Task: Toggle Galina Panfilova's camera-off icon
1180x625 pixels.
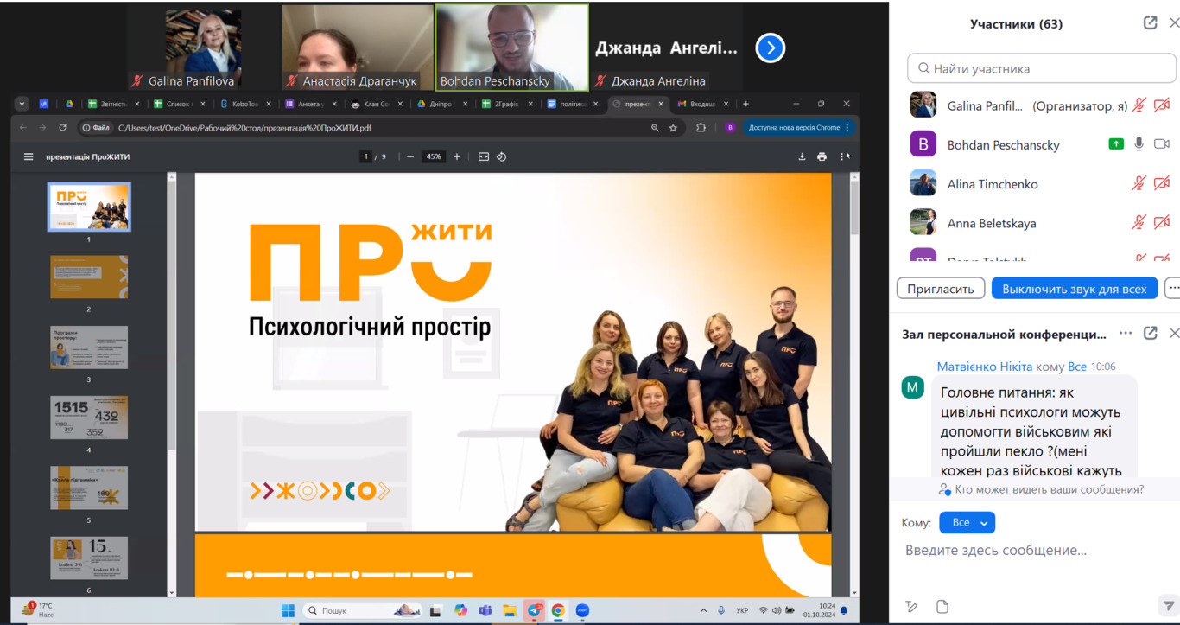Action: tap(1162, 105)
